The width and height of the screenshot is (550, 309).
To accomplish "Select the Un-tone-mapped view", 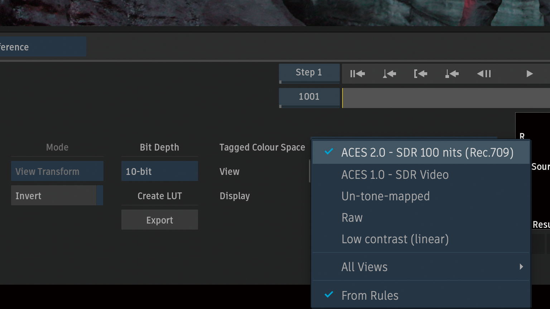I will click(421, 196).
